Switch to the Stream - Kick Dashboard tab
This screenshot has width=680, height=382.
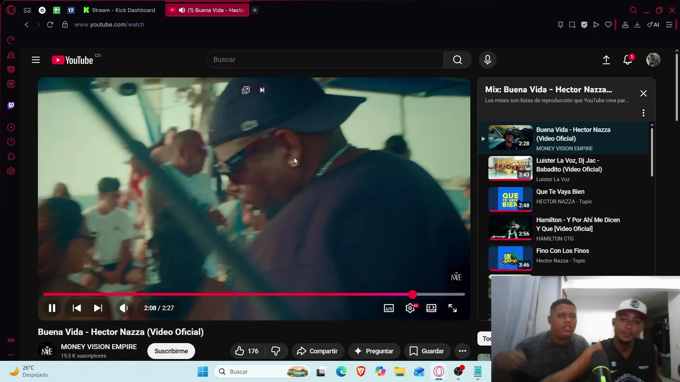pyautogui.click(x=119, y=10)
